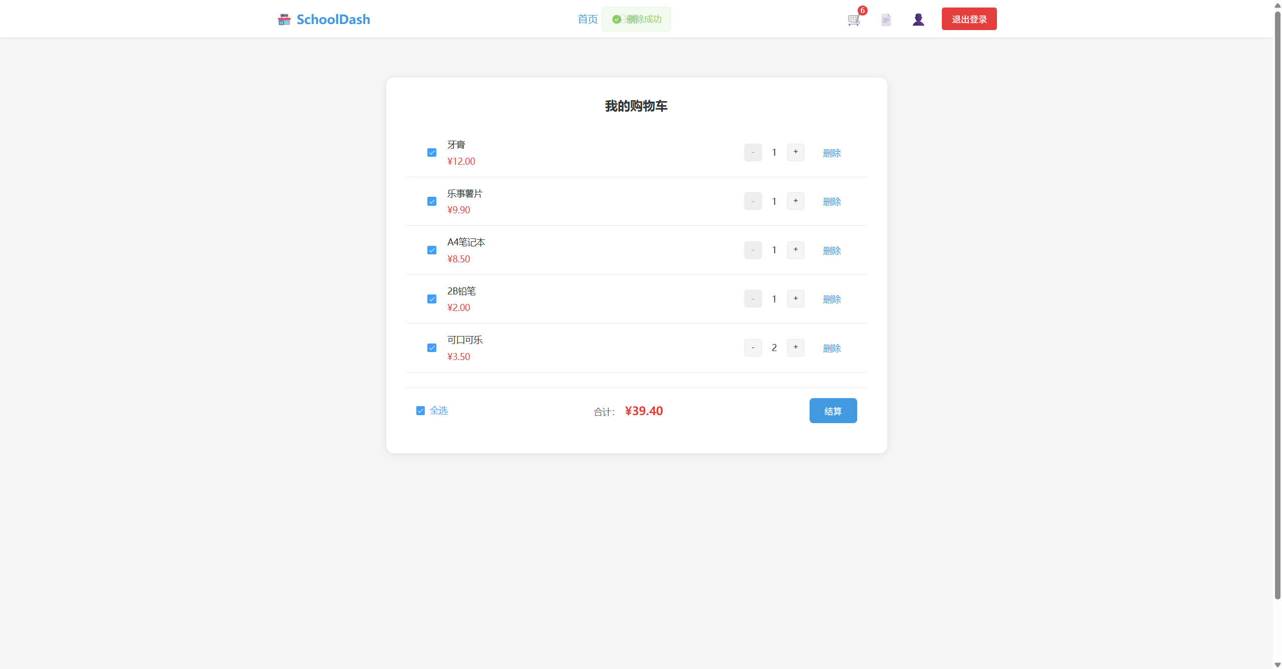The height and width of the screenshot is (669, 1282).
Task: Increase 2B铅笔 quantity with plus
Action: pyautogui.click(x=795, y=299)
